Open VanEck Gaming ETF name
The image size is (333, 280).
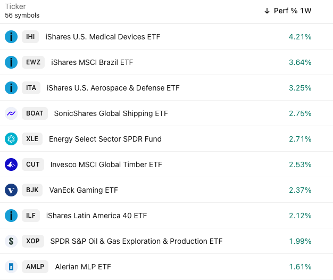point(84,190)
